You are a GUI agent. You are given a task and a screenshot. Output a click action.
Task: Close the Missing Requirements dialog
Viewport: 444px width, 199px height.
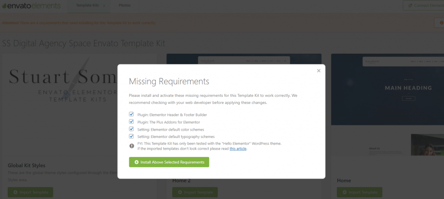319,71
